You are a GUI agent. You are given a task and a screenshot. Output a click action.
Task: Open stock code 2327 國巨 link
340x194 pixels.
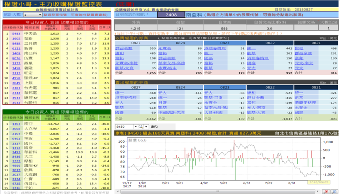(x=16, y=144)
